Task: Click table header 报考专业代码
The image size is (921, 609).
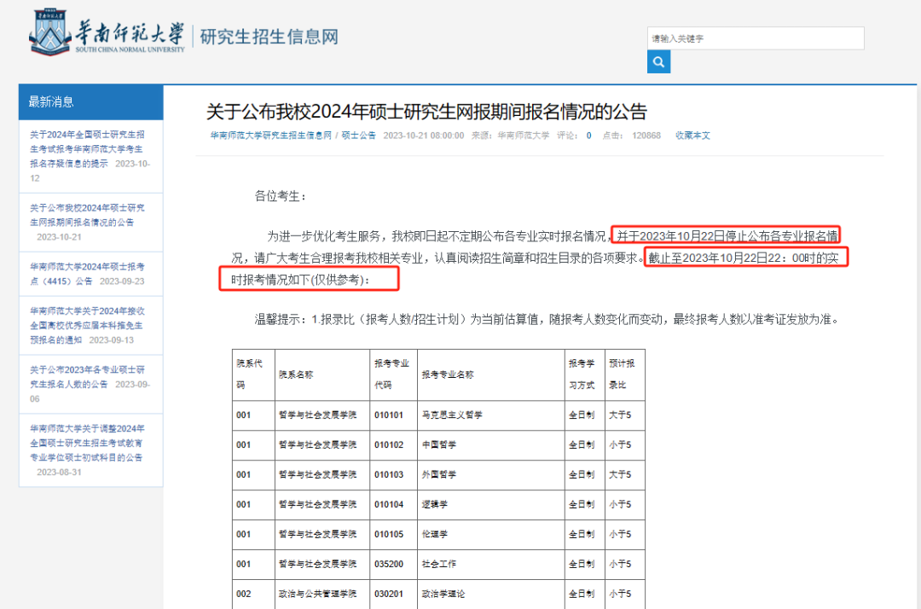Action: pos(391,374)
